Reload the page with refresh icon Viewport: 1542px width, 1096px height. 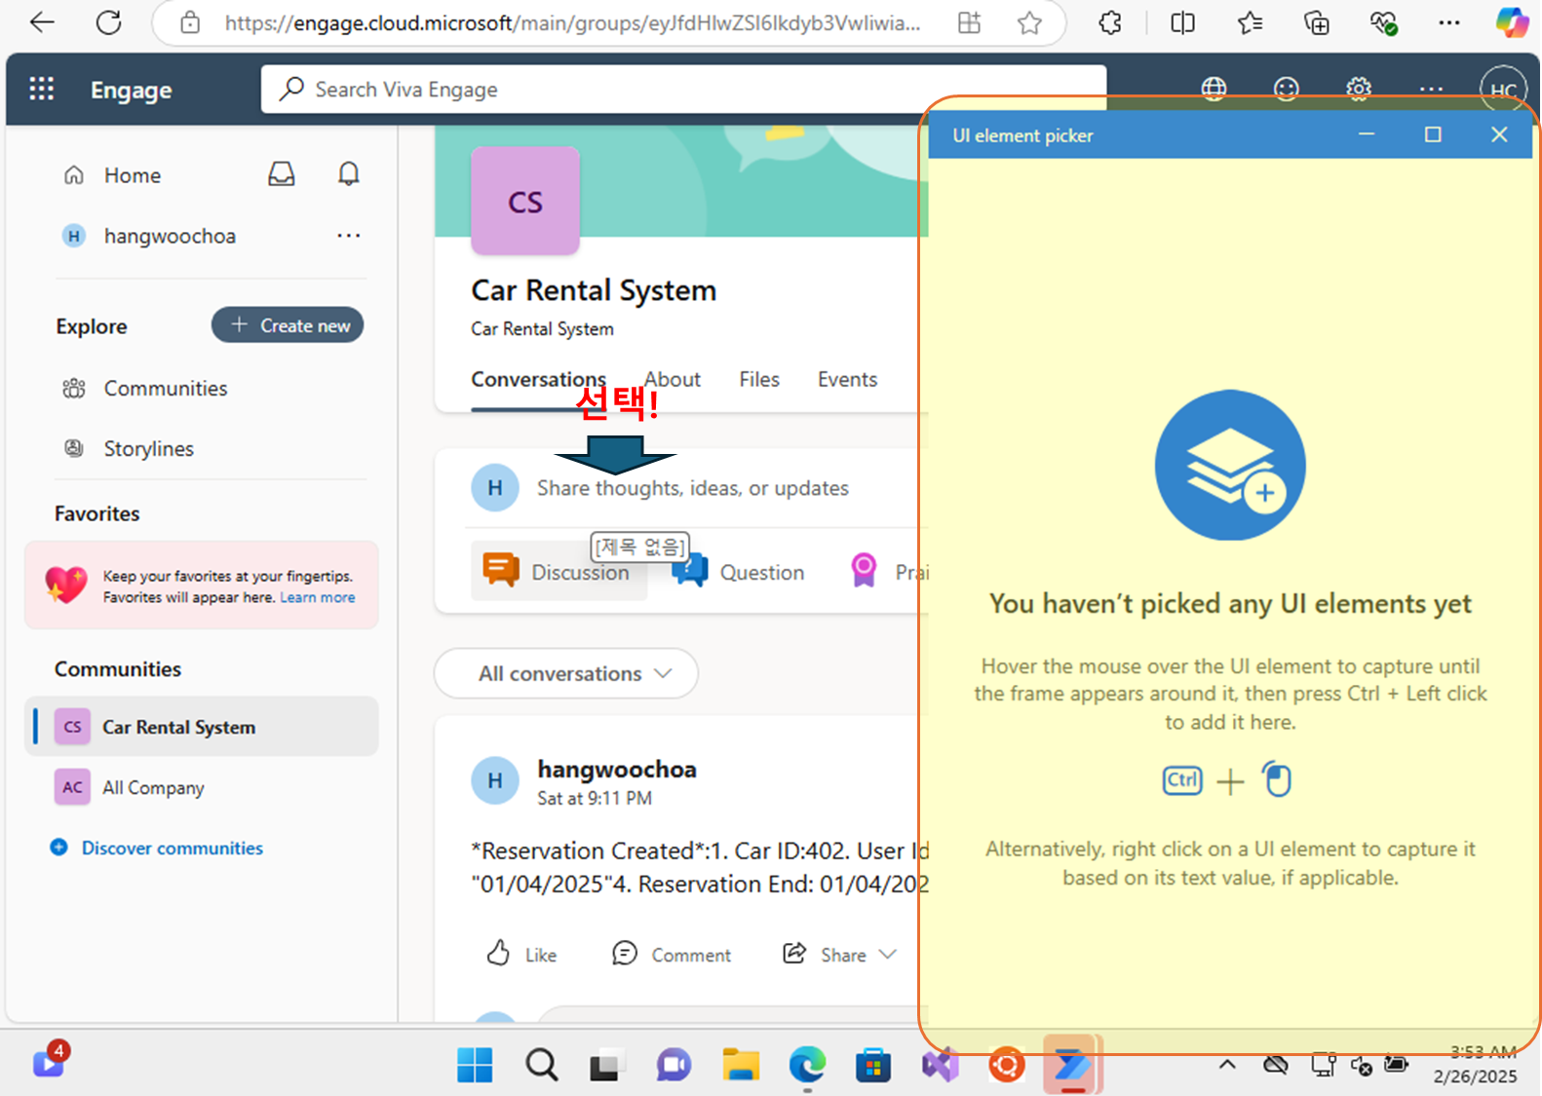tap(108, 22)
